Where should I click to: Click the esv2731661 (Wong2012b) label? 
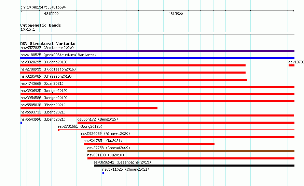point(80,126)
